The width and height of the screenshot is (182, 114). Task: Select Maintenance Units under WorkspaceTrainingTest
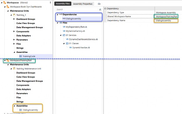19,64
